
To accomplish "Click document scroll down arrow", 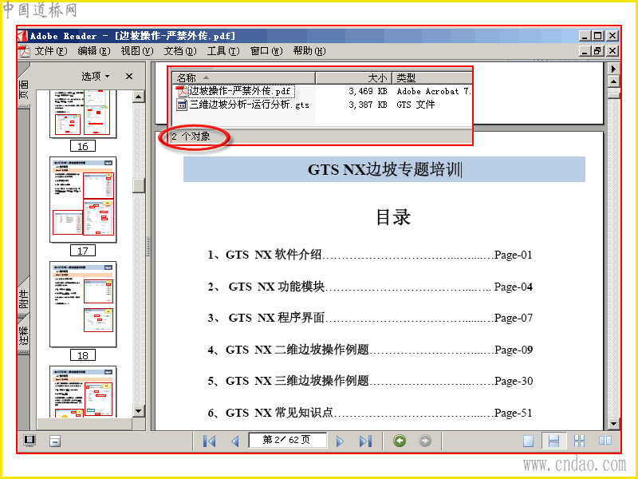I will (613, 424).
